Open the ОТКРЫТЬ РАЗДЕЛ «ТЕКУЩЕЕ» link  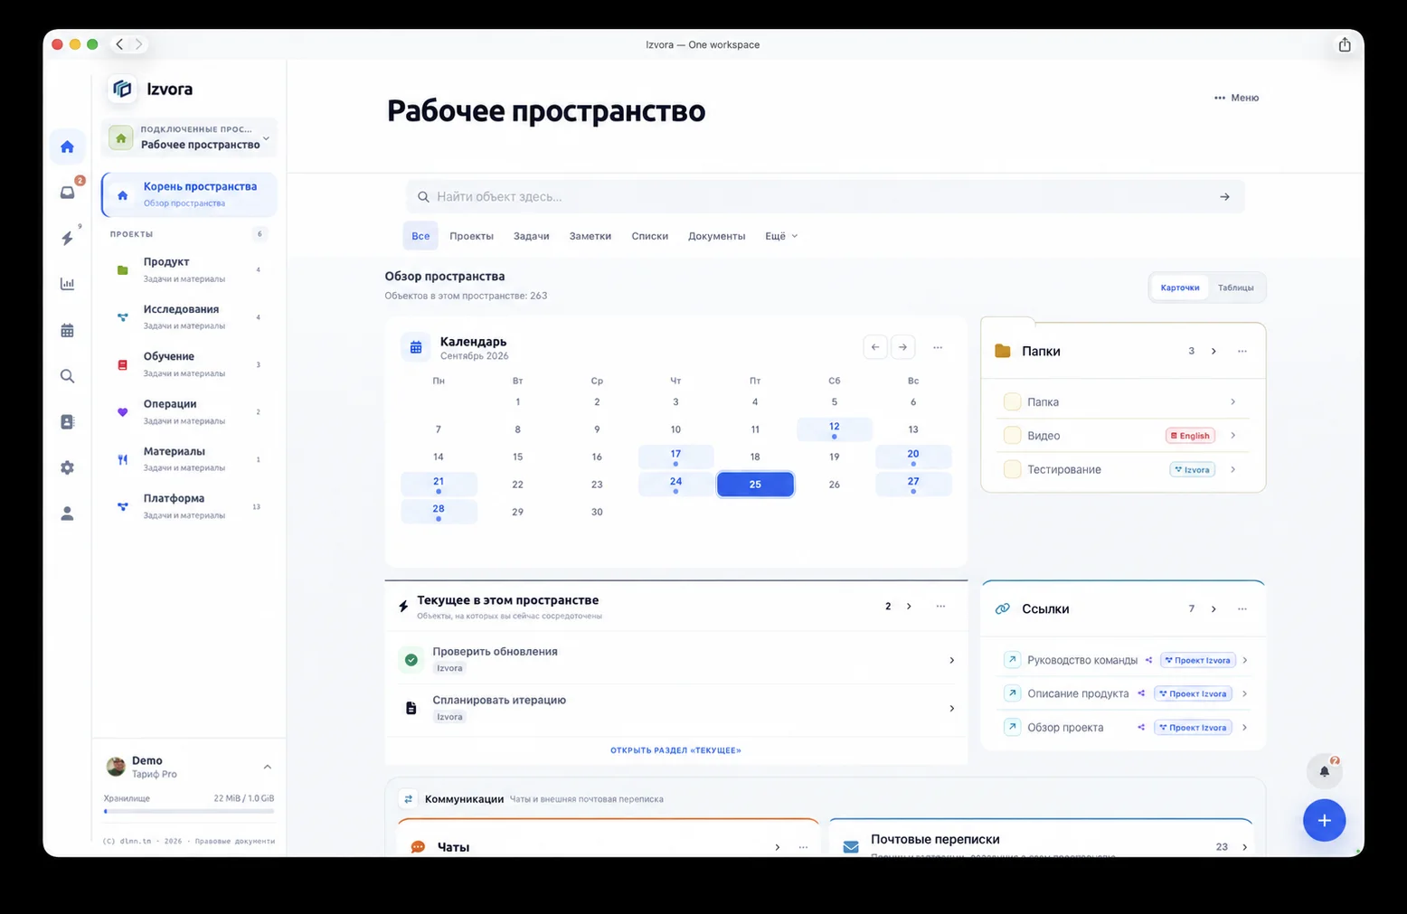pyautogui.click(x=675, y=750)
